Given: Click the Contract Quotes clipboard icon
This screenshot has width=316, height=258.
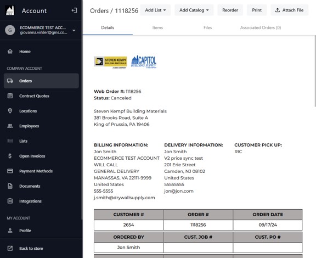Looking at the screenshot, I should [10, 96].
